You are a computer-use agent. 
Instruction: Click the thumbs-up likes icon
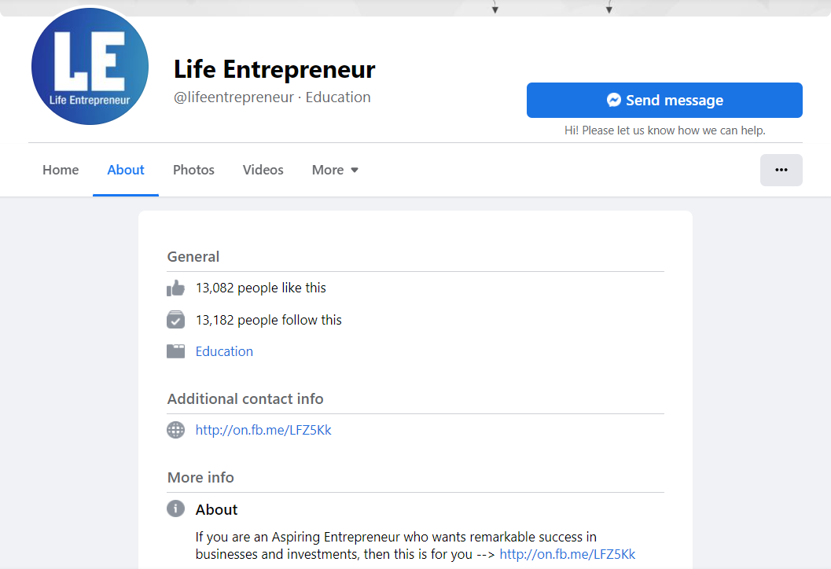click(x=175, y=288)
